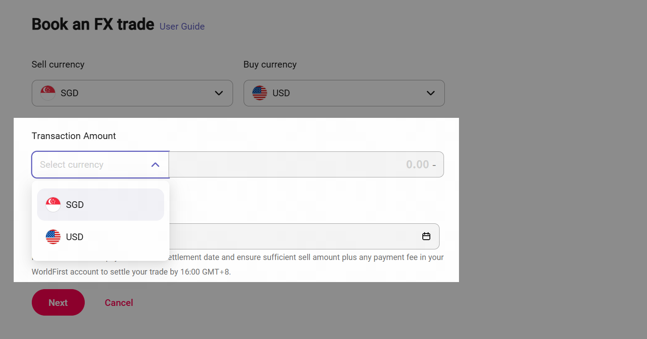This screenshot has width=647, height=339.
Task: Click the chevron in the Sell currency box
Action: pyautogui.click(x=219, y=93)
